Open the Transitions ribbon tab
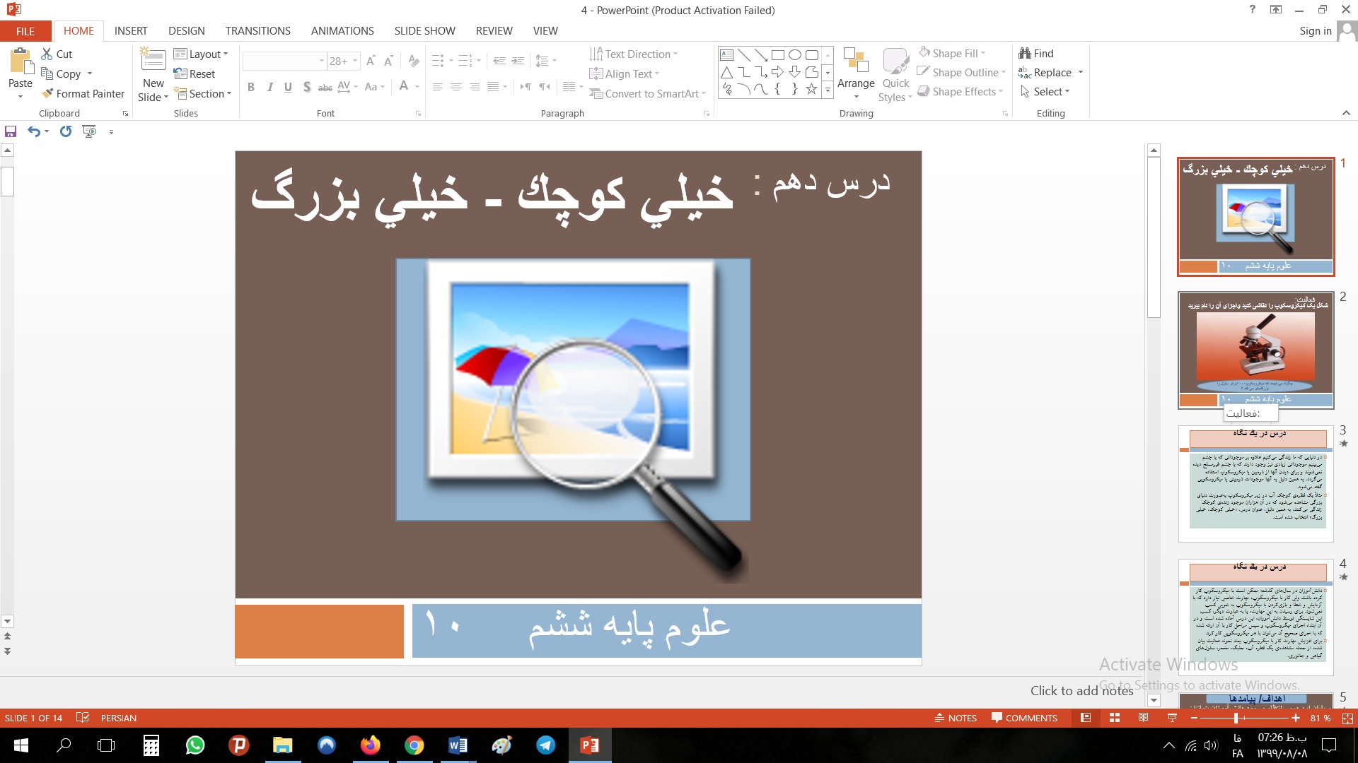Image resolution: width=1358 pixels, height=763 pixels. 257,30
